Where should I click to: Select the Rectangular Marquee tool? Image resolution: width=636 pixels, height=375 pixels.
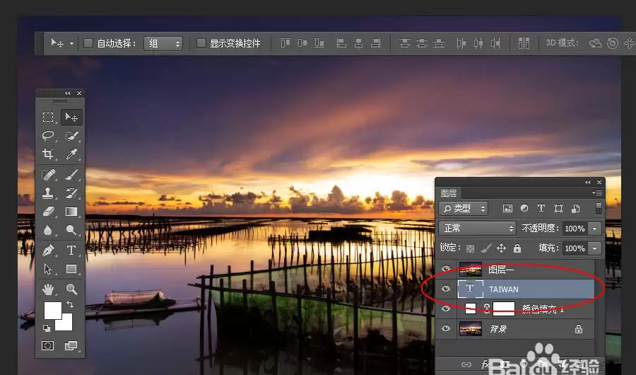point(48,117)
